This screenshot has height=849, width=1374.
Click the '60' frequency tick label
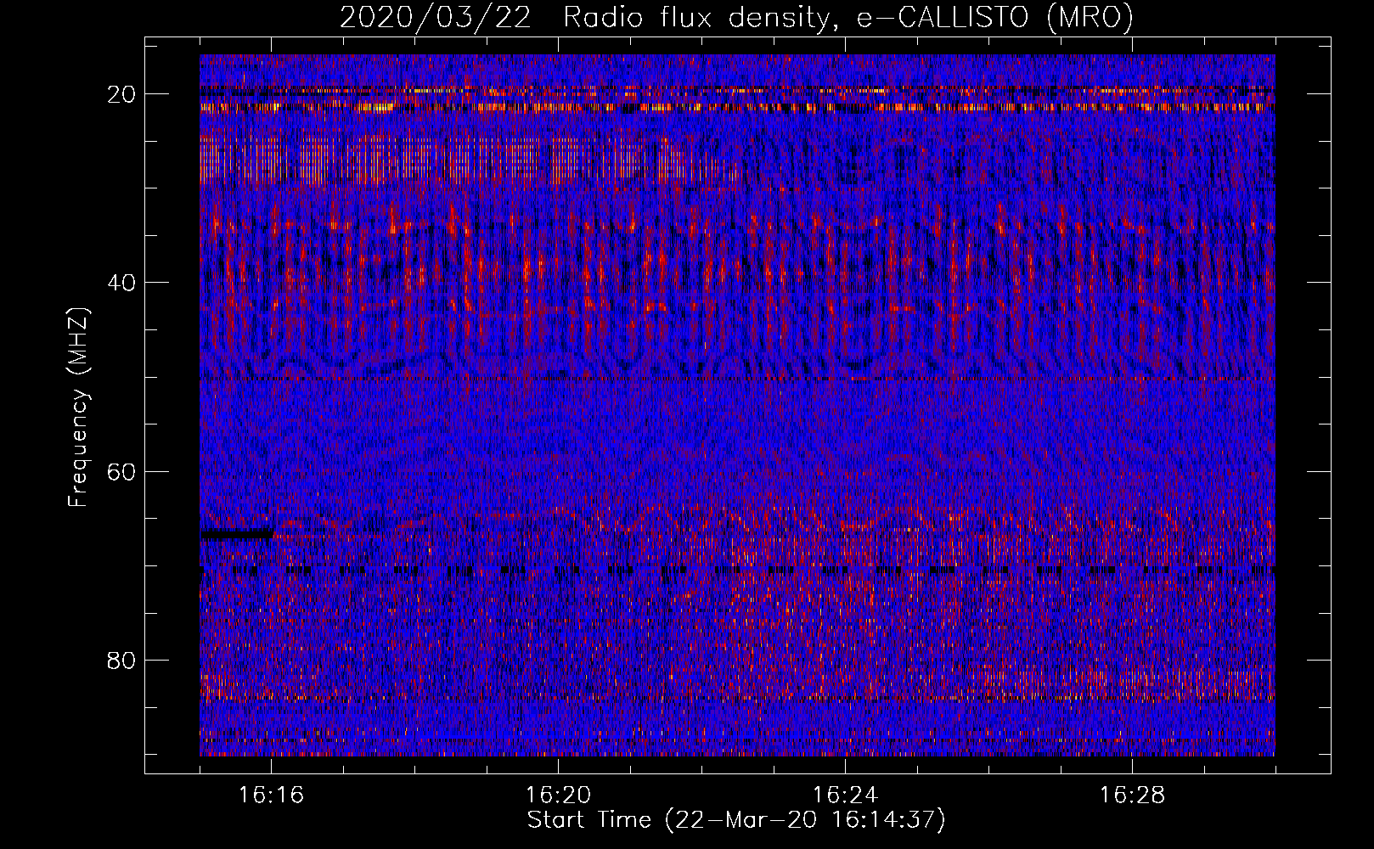point(122,471)
